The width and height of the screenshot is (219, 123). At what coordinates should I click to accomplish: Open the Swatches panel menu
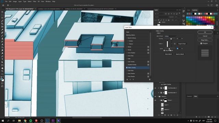218,10
